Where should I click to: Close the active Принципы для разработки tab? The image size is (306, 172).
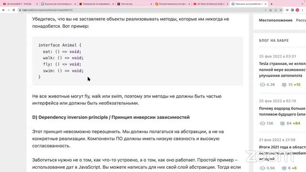pyautogui.click(x=265, y=4)
